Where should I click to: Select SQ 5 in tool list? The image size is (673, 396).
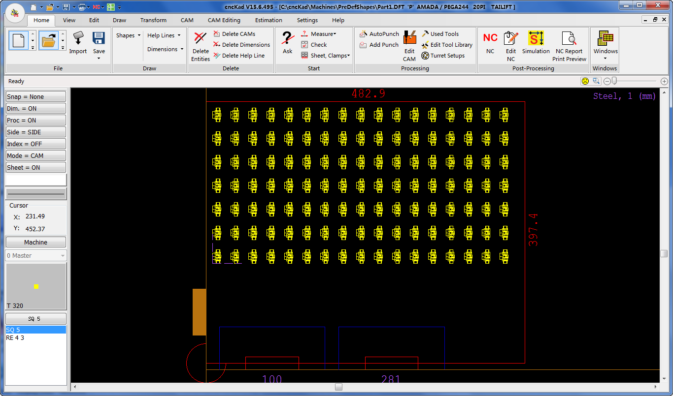[35, 330]
